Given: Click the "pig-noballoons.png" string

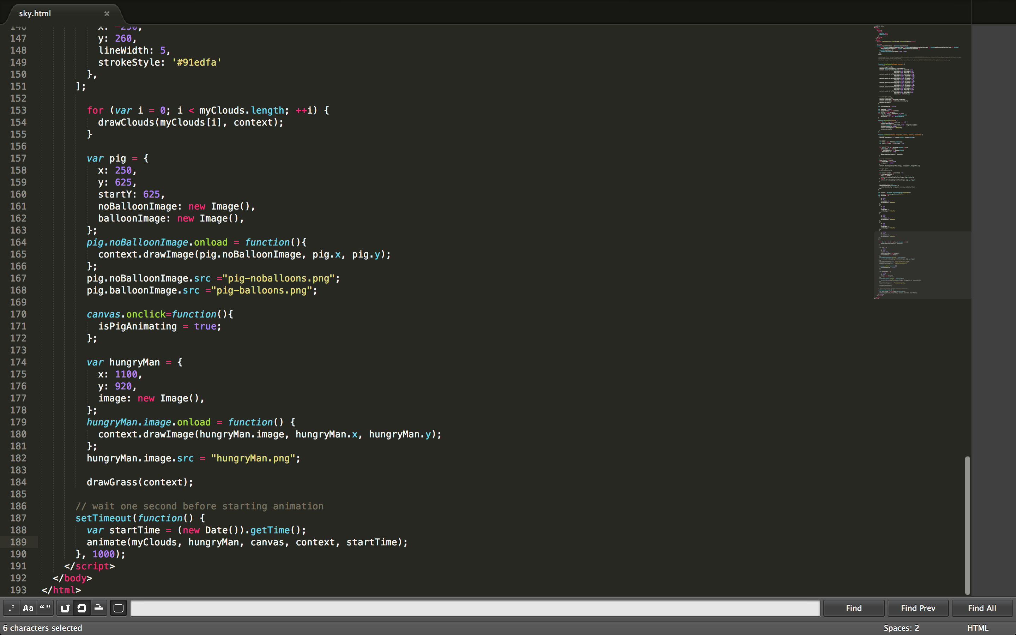Looking at the screenshot, I should click(x=278, y=278).
